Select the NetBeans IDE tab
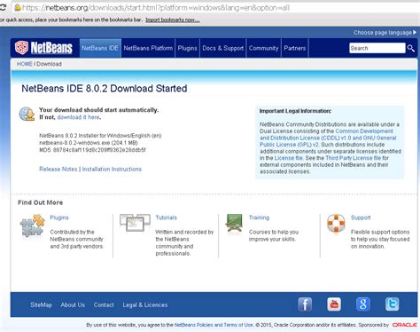420x332 pixels. (x=100, y=48)
